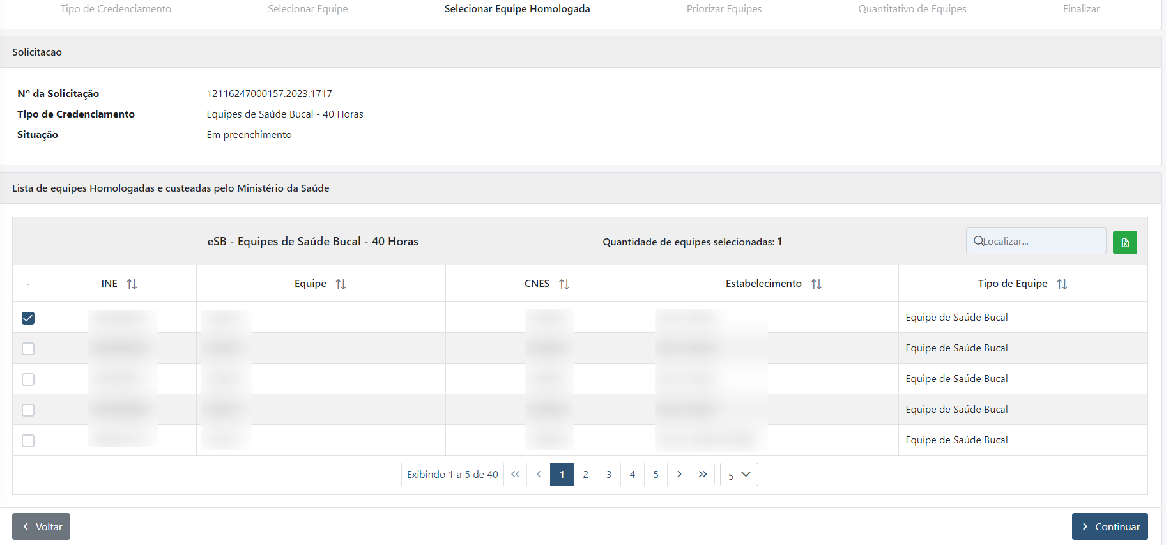The image size is (1166, 545).
Task: Check the fourth team row checkbox
Action: [28, 410]
